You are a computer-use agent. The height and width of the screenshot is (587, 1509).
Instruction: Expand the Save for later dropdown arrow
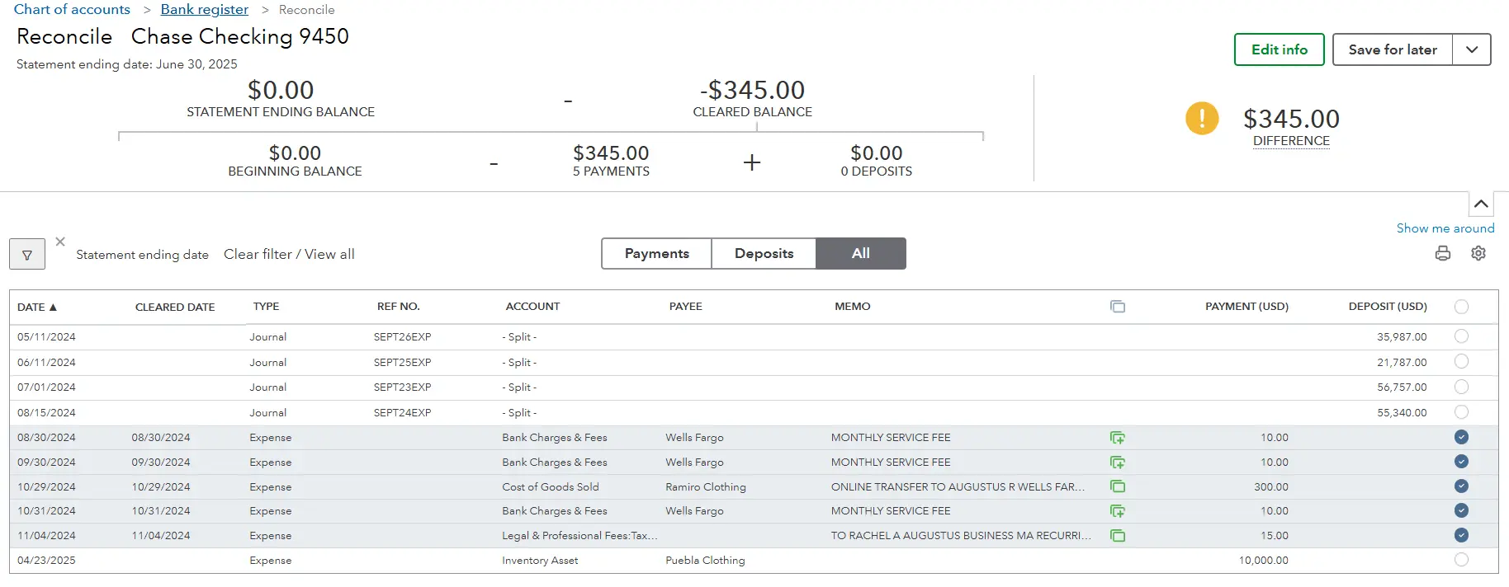[x=1471, y=49]
